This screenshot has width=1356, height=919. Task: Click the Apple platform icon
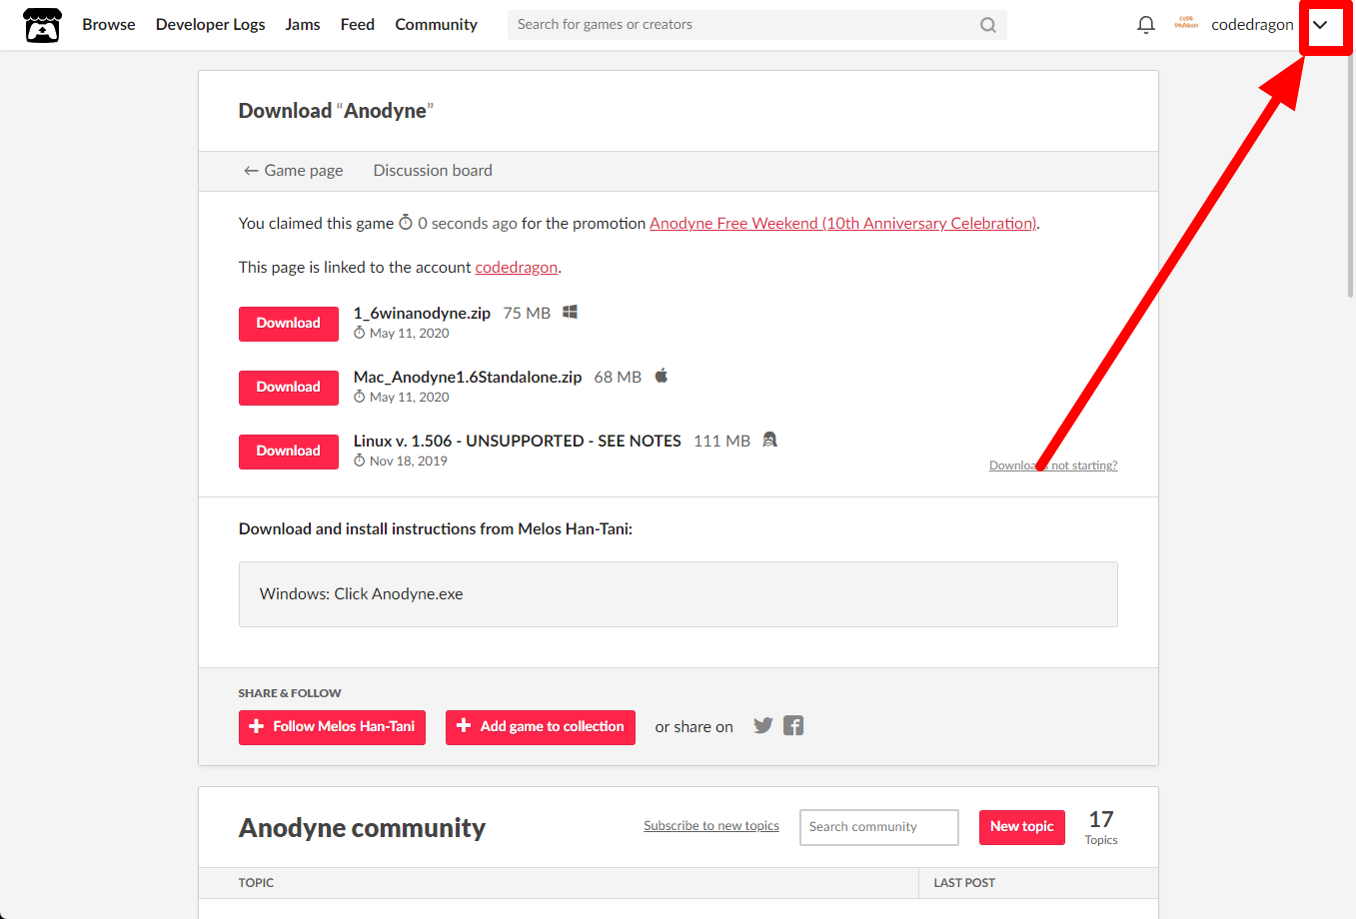(662, 376)
